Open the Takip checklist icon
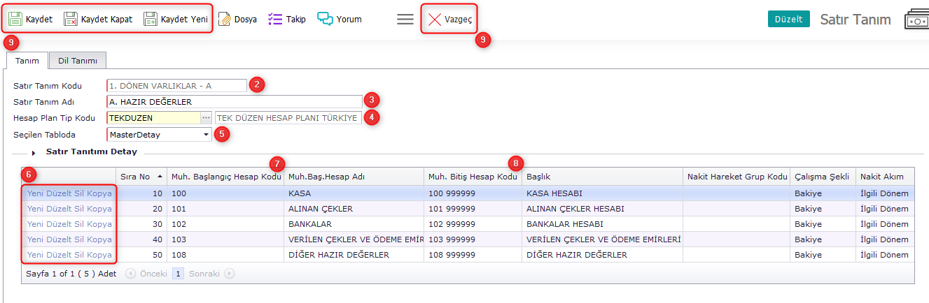Viewport: 929px width, 303px height. pos(275,19)
